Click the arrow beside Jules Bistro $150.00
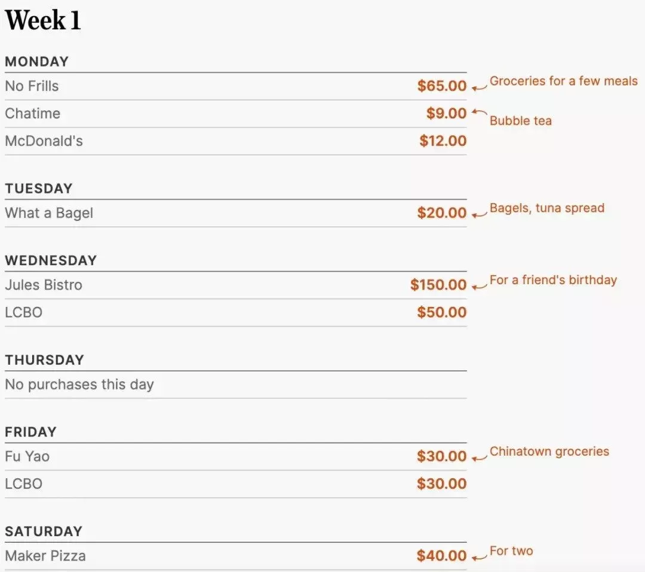 (x=479, y=287)
